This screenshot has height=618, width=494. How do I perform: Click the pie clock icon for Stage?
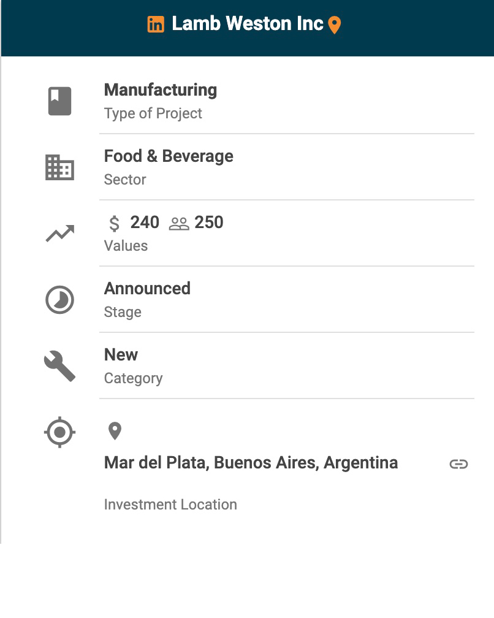click(x=60, y=300)
